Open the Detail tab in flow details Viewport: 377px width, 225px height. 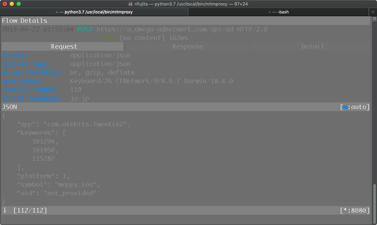[312, 46]
